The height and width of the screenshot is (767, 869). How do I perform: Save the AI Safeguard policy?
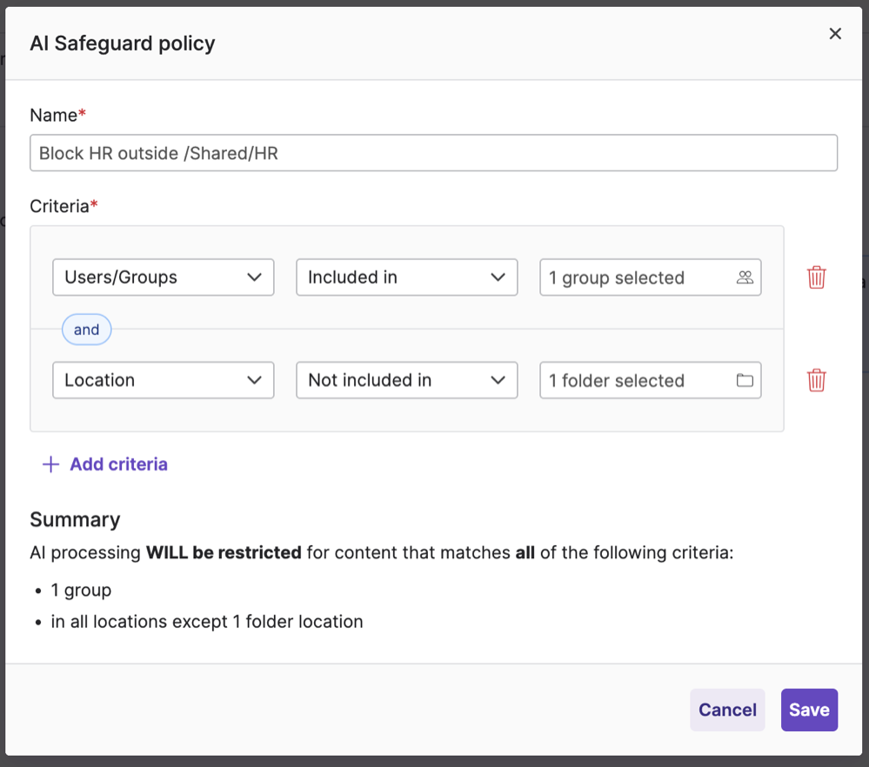click(809, 710)
